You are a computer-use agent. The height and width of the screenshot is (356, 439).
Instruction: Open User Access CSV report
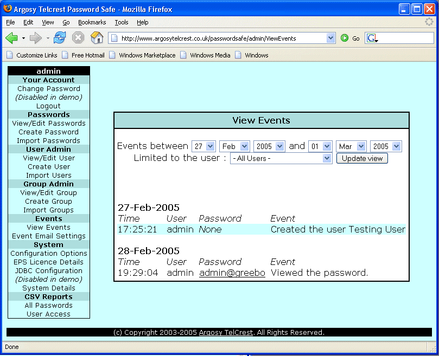(x=48, y=314)
